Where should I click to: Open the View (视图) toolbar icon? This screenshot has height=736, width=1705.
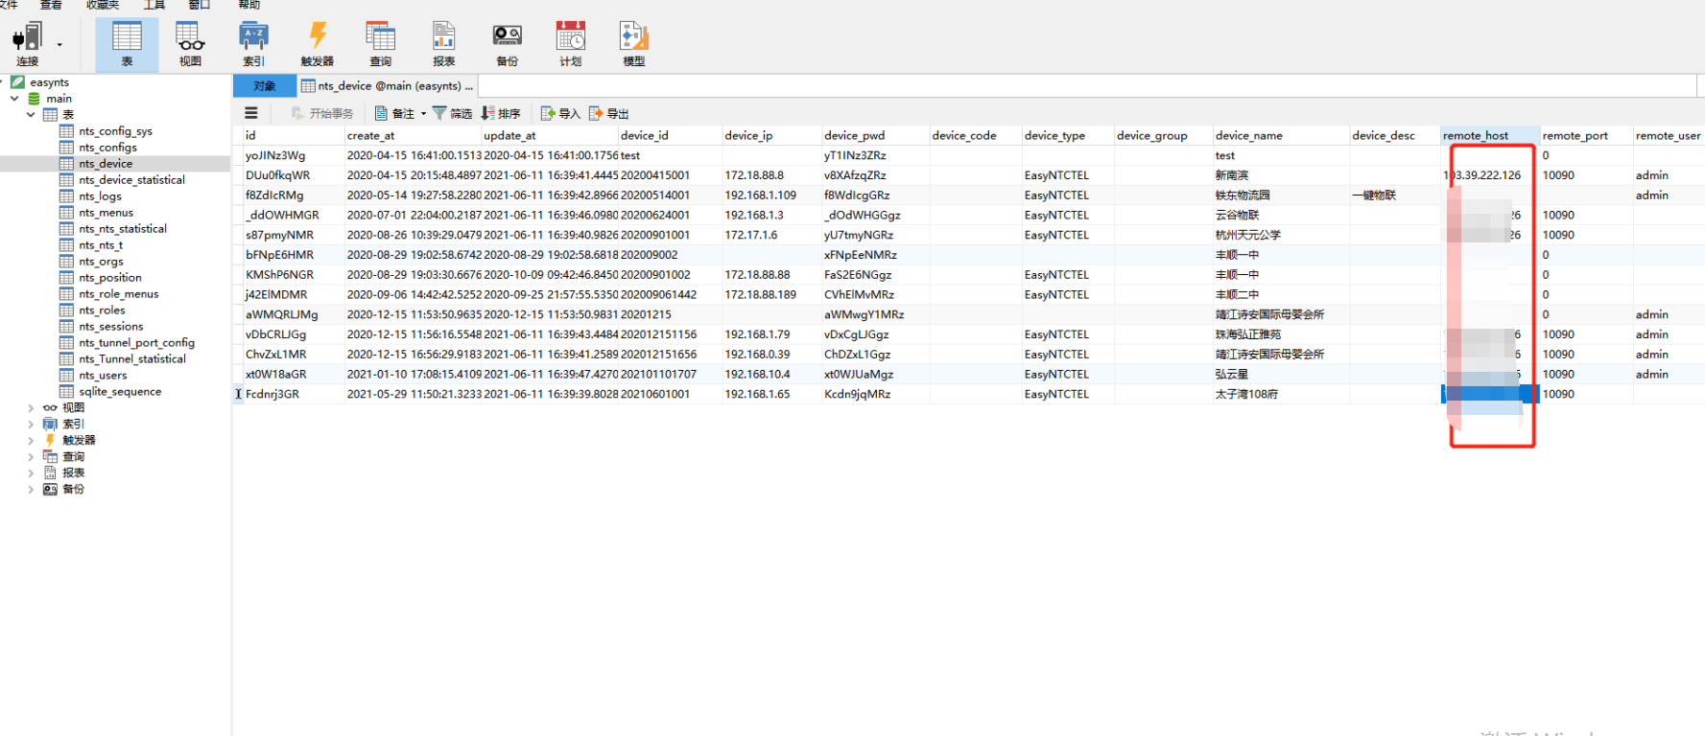click(x=190, y=44)
